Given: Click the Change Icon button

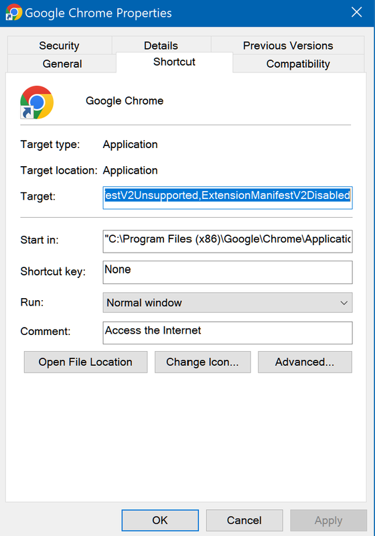Looking at the screenshot, I should pos(202,362).
